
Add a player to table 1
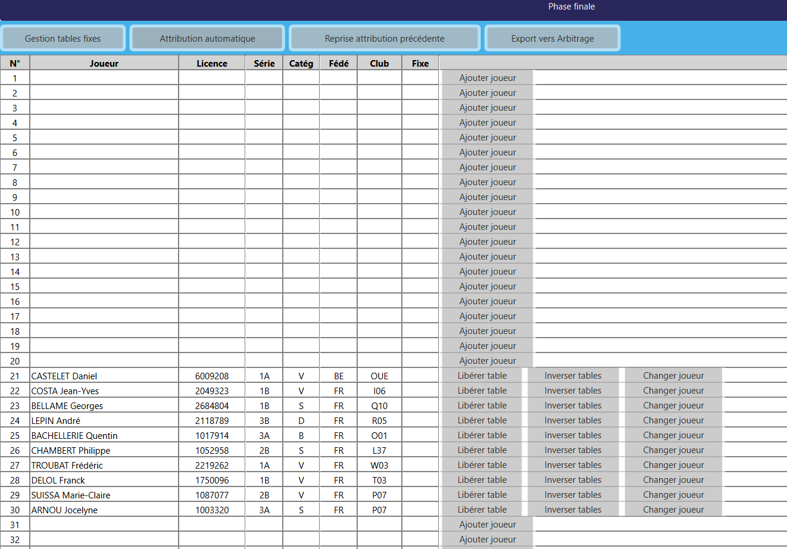[488, 78]
